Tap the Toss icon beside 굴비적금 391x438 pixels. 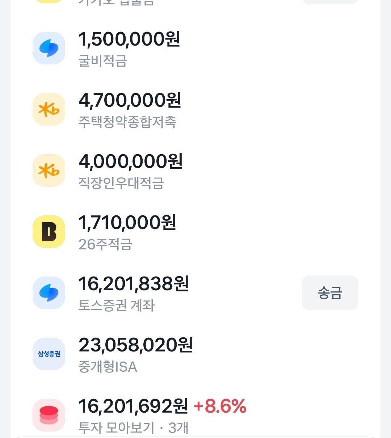49,48
